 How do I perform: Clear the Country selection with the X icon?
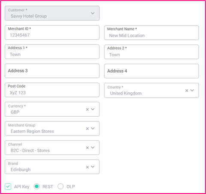(187, 91)
